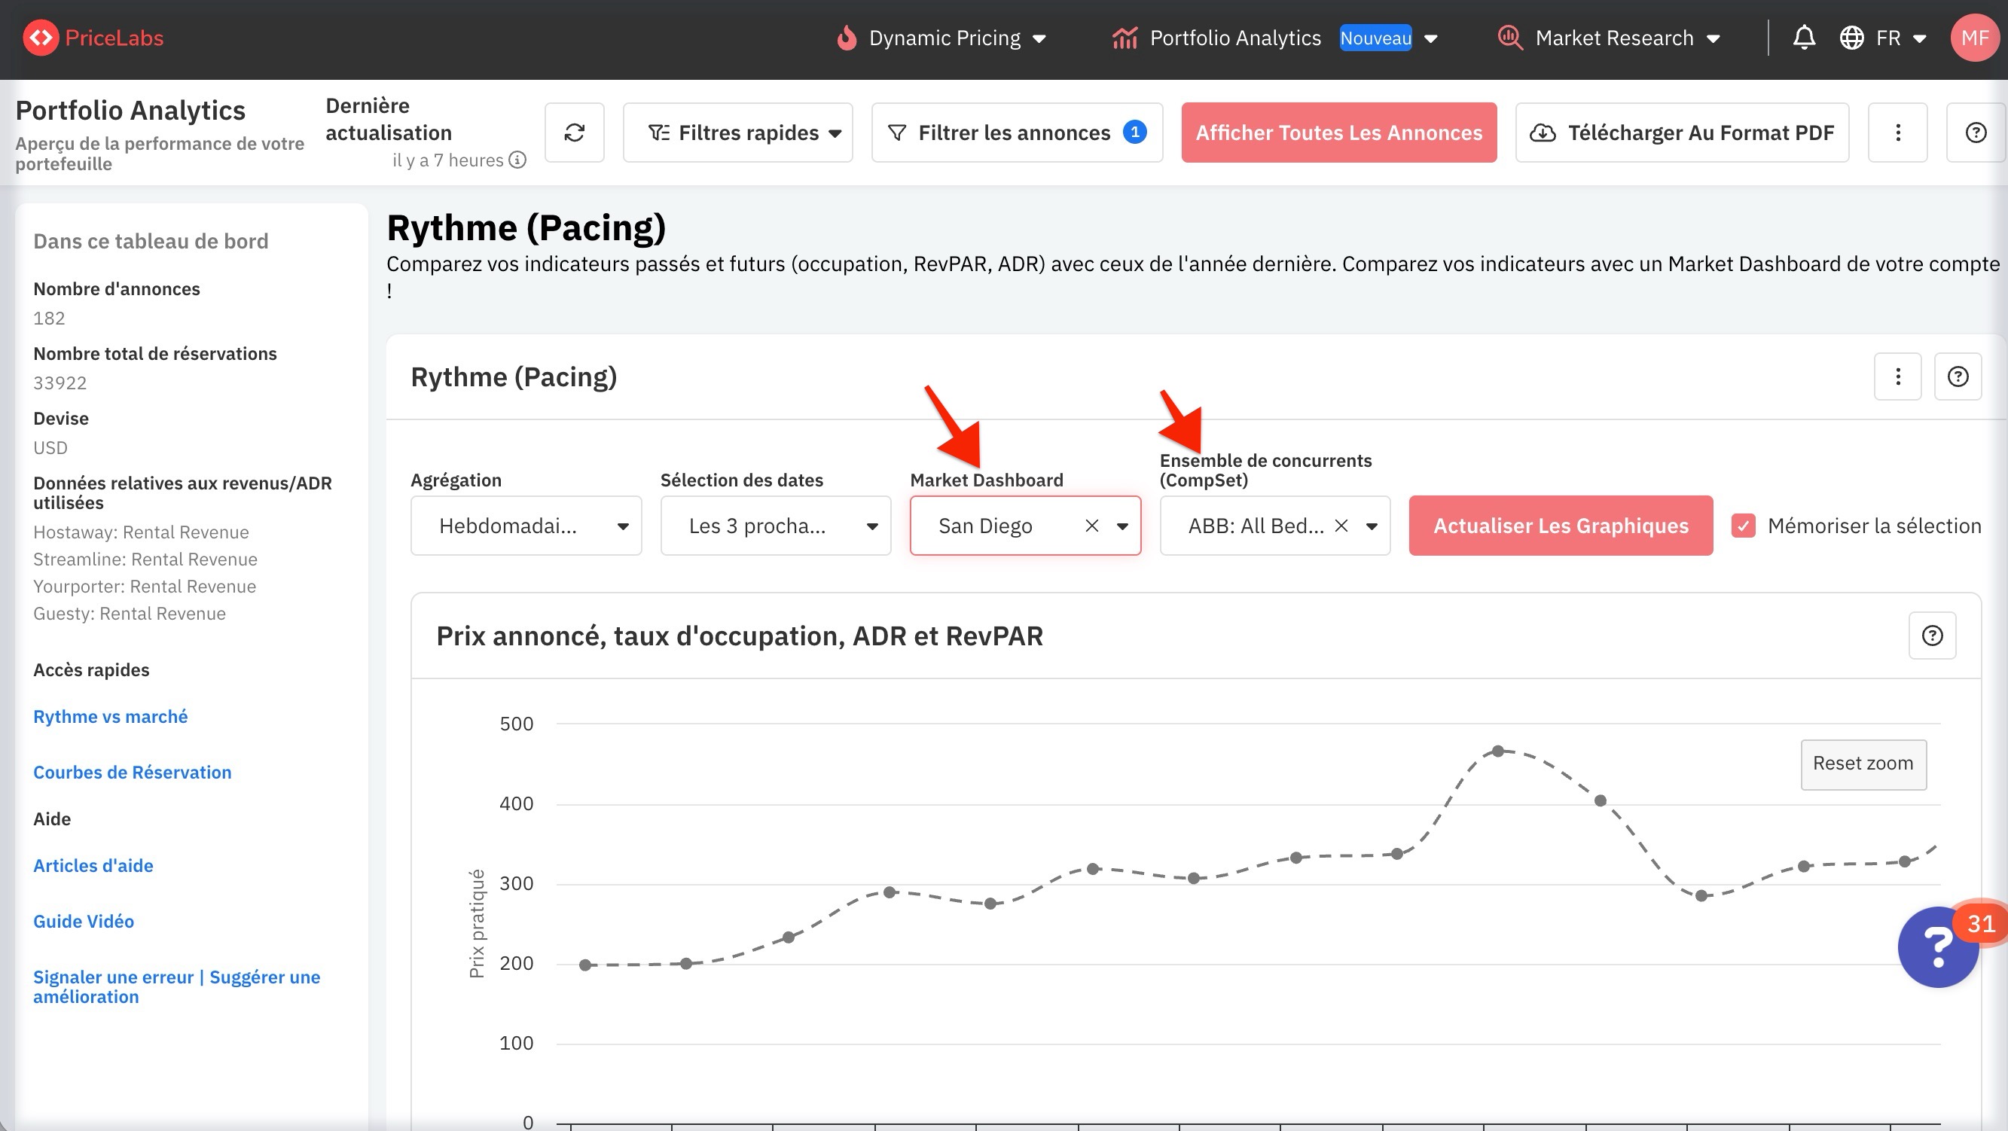2008x1131 pixels.
Task: Open Guide Vidéo link
Action: click(x=84, y=921)
